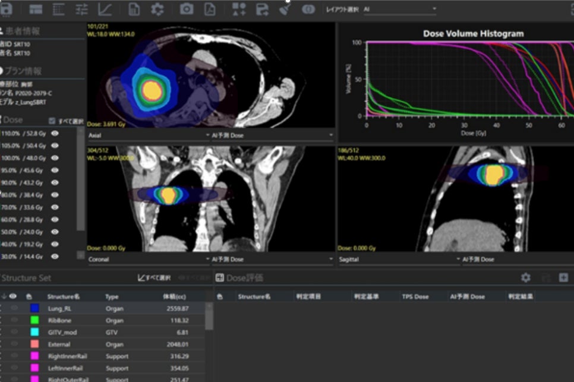Click the TPS Dose column header

click(x=415, y=296)
